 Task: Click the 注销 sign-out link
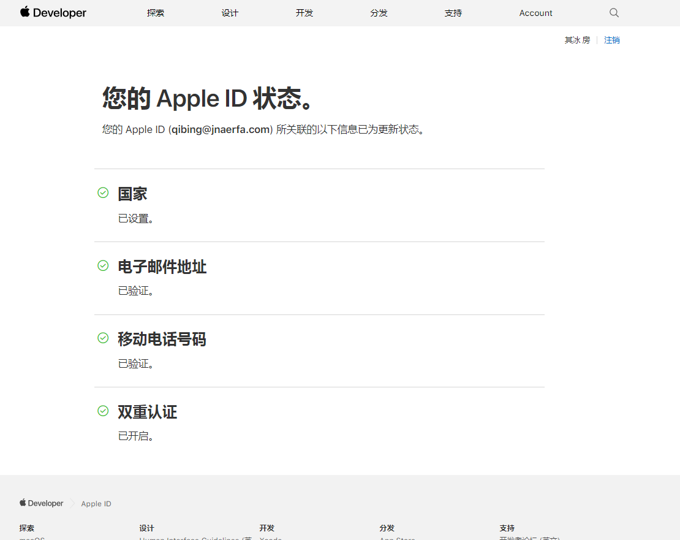coord(611,40)
